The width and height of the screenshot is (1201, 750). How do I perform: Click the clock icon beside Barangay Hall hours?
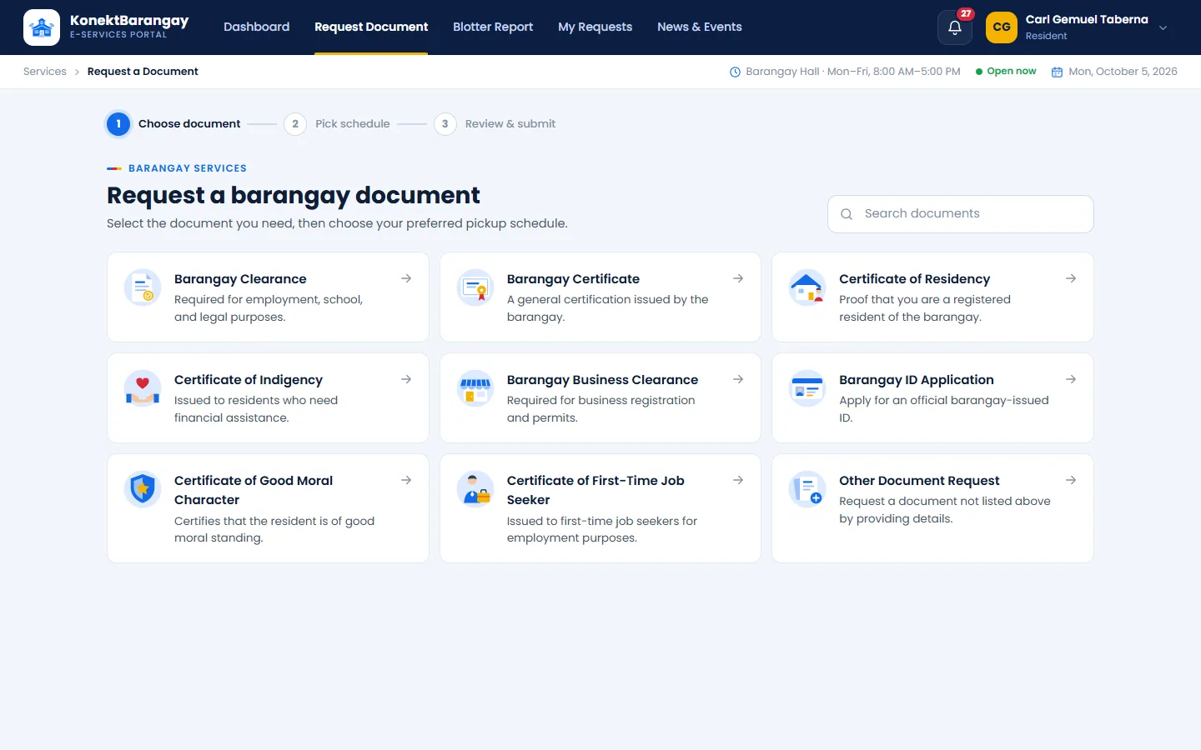(735, 72)
